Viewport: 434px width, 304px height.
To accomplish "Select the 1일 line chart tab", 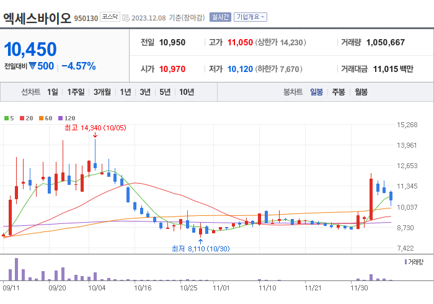I will [52, 92].
